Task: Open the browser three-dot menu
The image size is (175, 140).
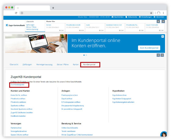Action: (163, 13)
